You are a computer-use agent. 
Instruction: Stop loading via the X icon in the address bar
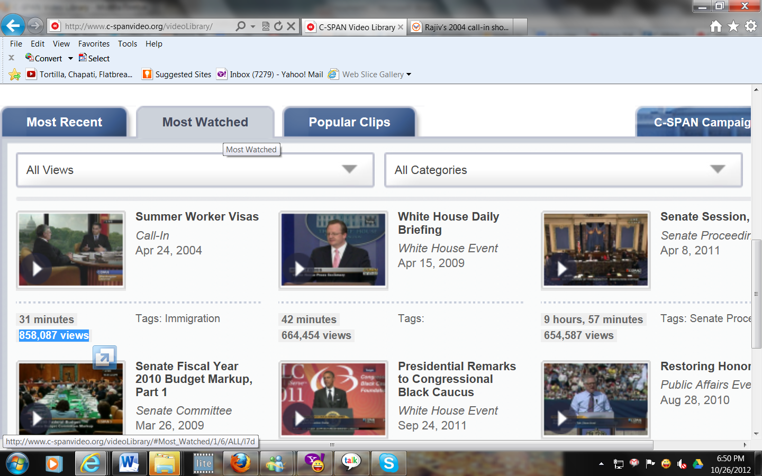pos(291,26)
